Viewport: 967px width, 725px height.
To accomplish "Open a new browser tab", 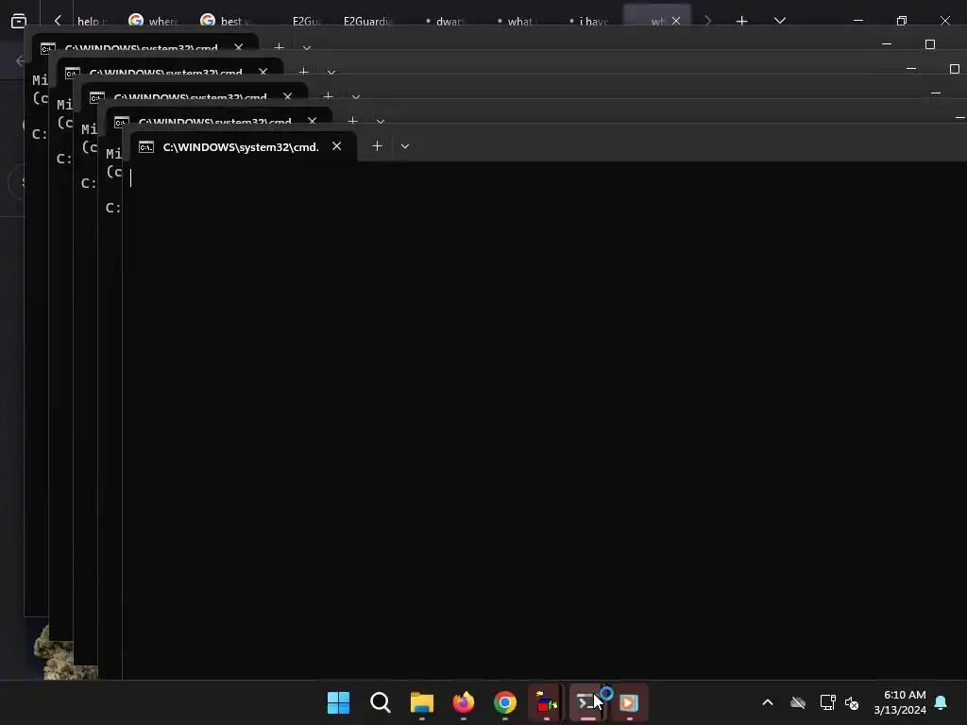I will pos(742,21).
